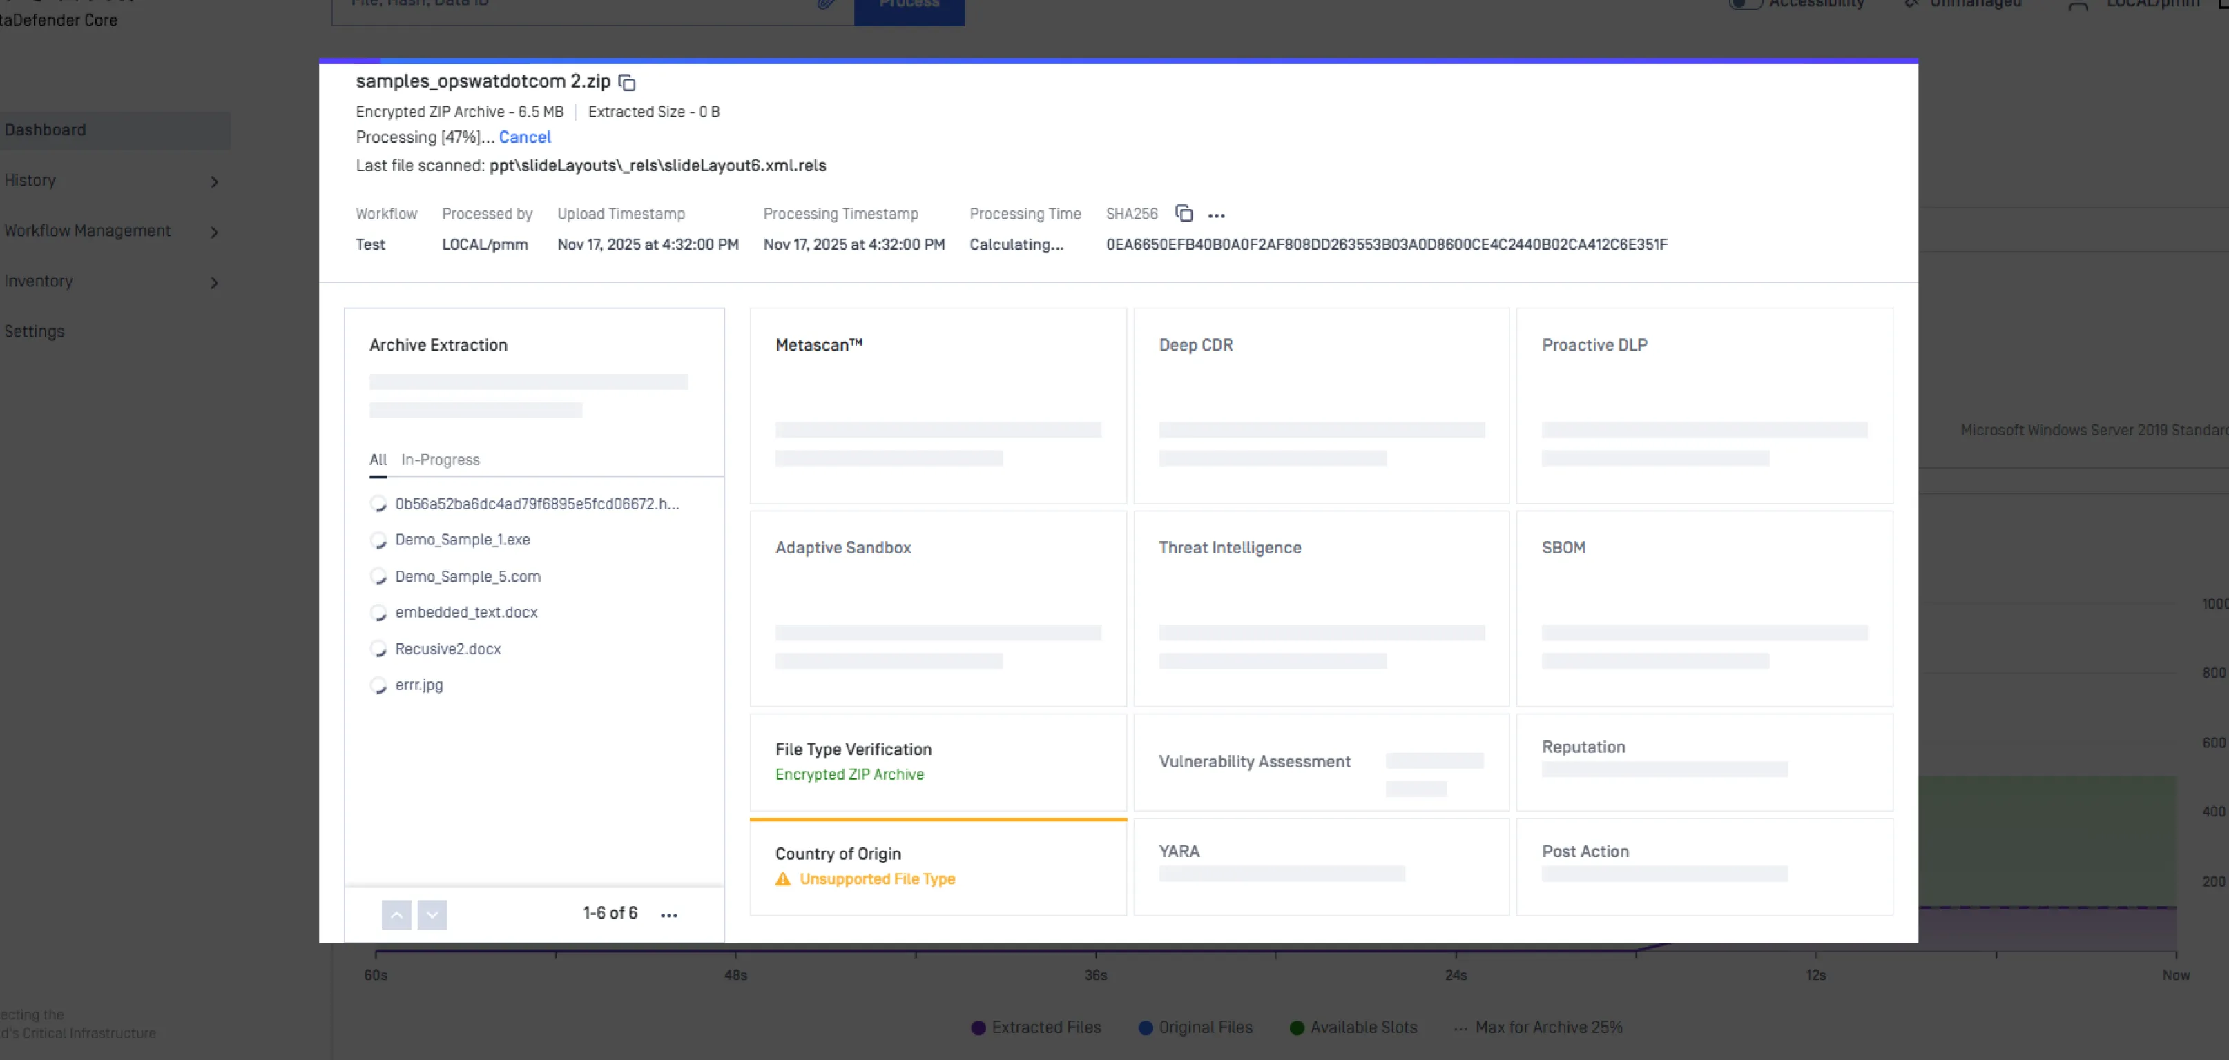Open embedded_text.docx from extracted files

click(465, 612)
